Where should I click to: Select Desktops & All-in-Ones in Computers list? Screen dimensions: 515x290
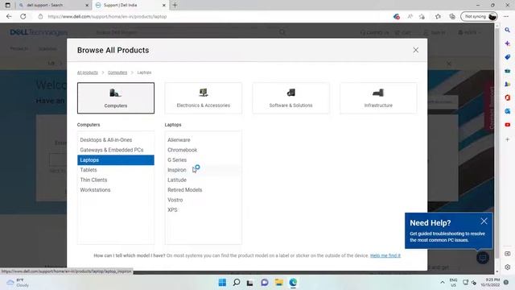[116, 139]
